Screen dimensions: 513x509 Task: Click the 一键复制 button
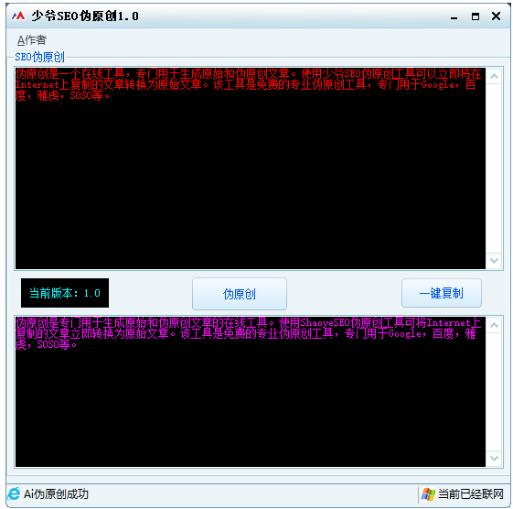442,293
